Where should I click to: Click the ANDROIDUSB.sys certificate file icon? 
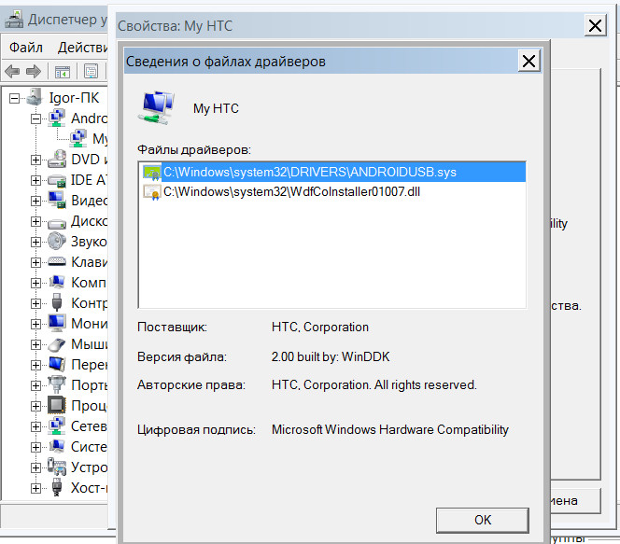coord(152,173)
